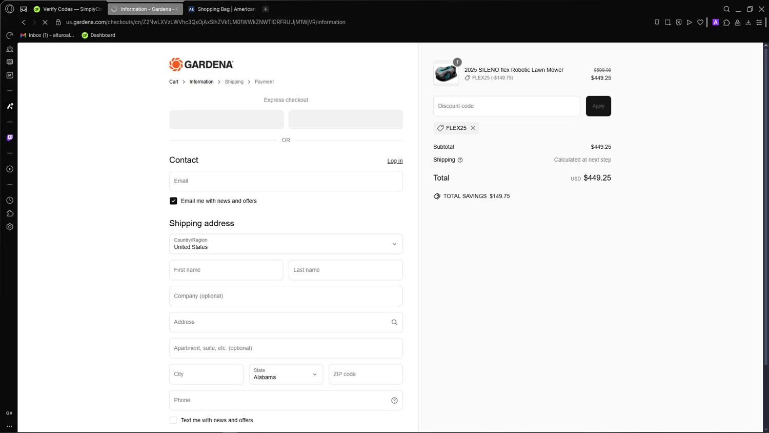Viewport: 769px width, 433px height.
Task: View site security via the padlock icon
Action: [x=58, y=22]
